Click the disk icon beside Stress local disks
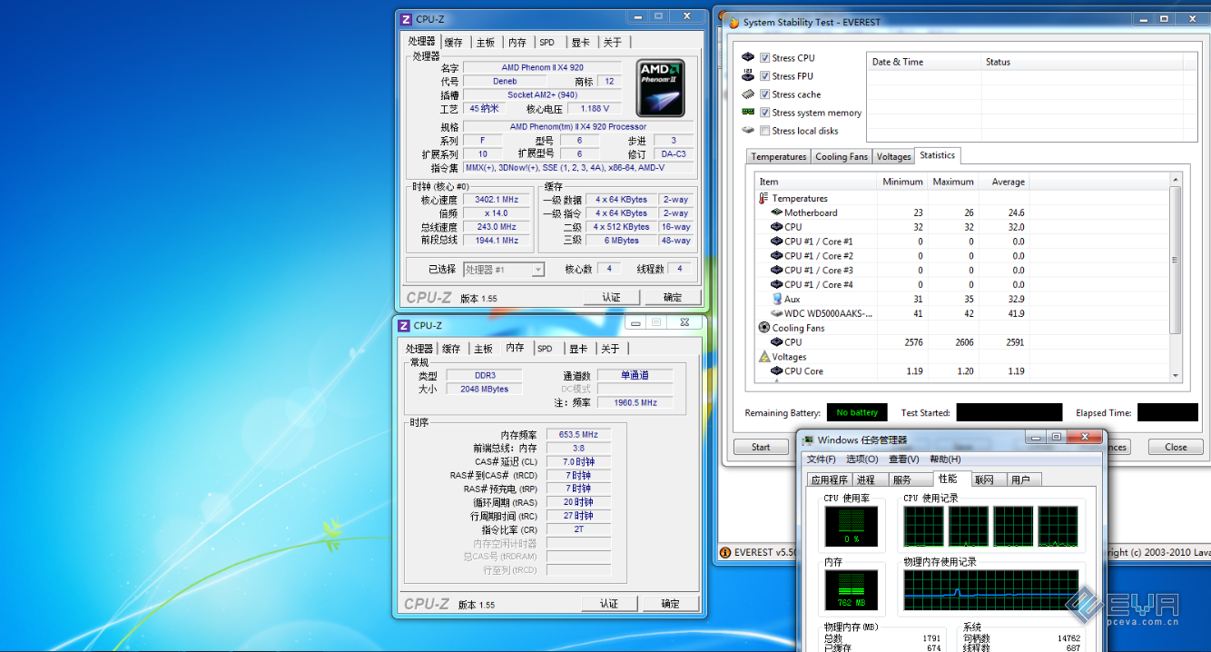 pyautogui.click(x=748, y=130)
